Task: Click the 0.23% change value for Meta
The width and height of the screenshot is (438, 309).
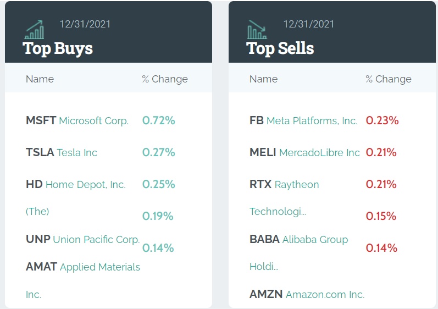Action: [382, 120]
